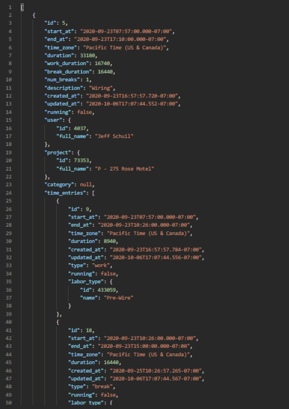
Task: Click the "P - 275 Rose Motel" string
Action: coord(124,169)
